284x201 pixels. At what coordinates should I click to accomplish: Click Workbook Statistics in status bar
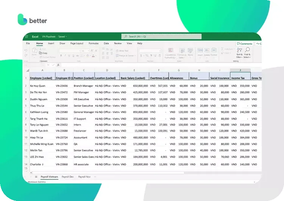(36, 182)
